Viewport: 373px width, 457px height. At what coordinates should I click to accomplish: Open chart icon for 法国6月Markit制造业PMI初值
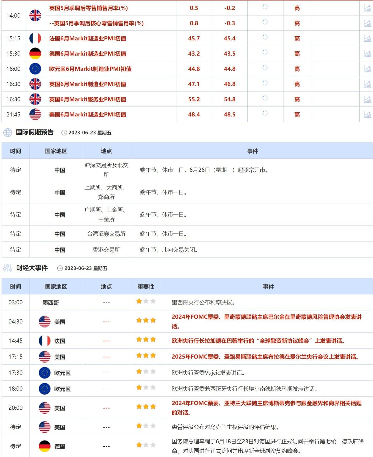point(367,39)
